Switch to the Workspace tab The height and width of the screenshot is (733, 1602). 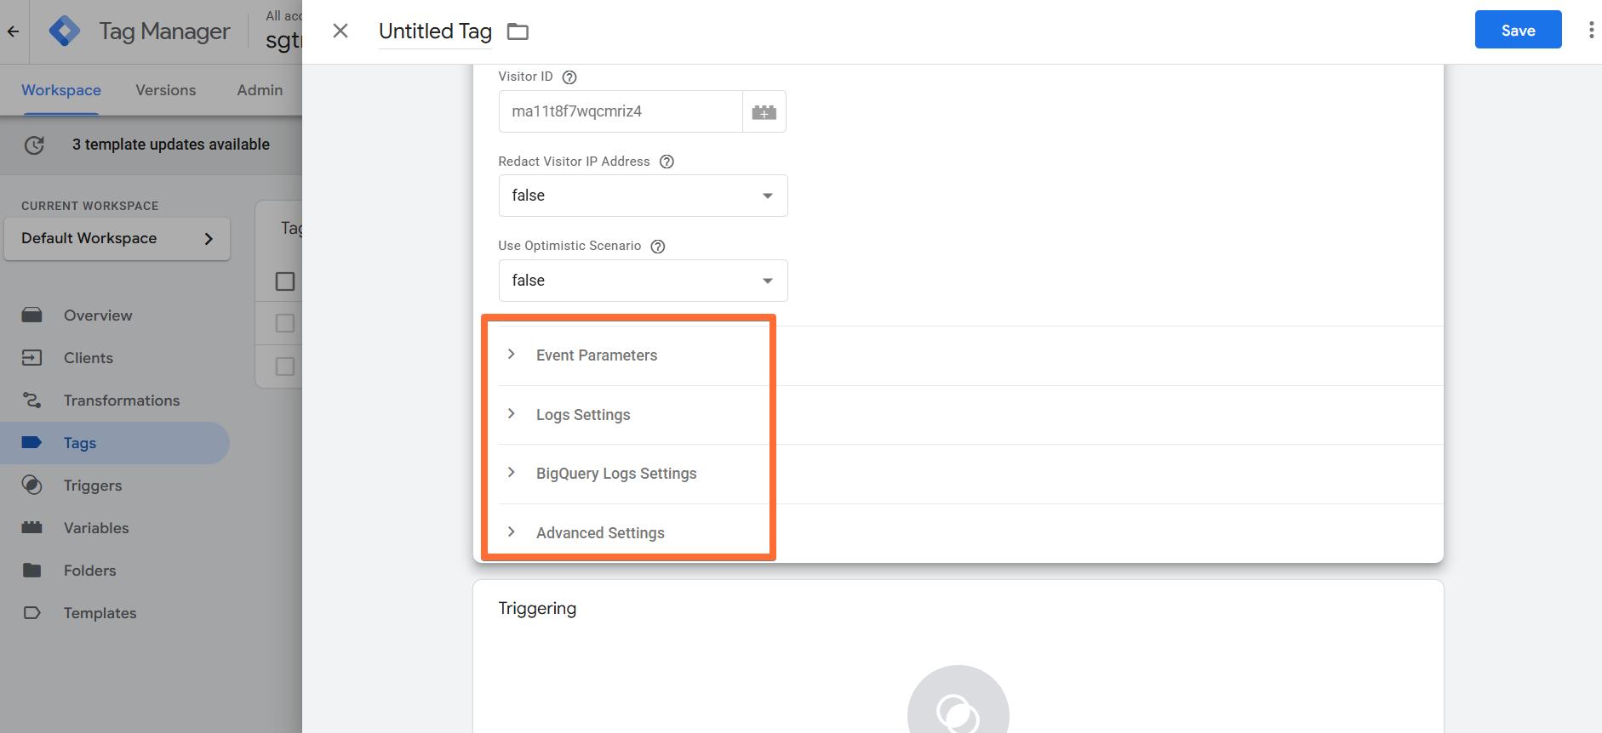61,90
